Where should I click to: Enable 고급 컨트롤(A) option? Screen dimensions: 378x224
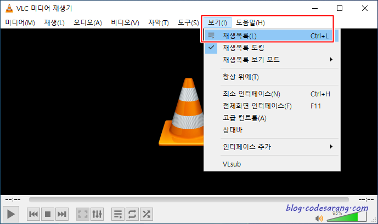point(272,118)
